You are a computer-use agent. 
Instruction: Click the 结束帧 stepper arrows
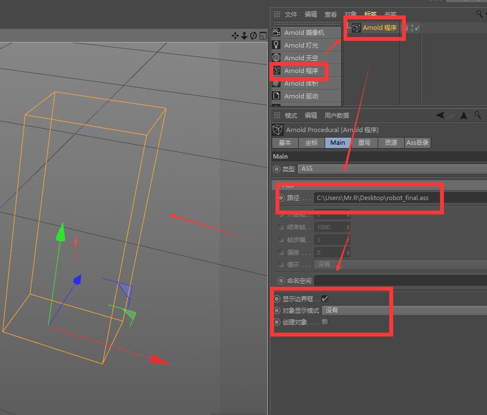coord(348,227)
